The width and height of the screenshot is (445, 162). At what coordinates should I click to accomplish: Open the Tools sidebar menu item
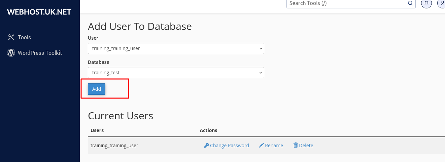[24, 37]
